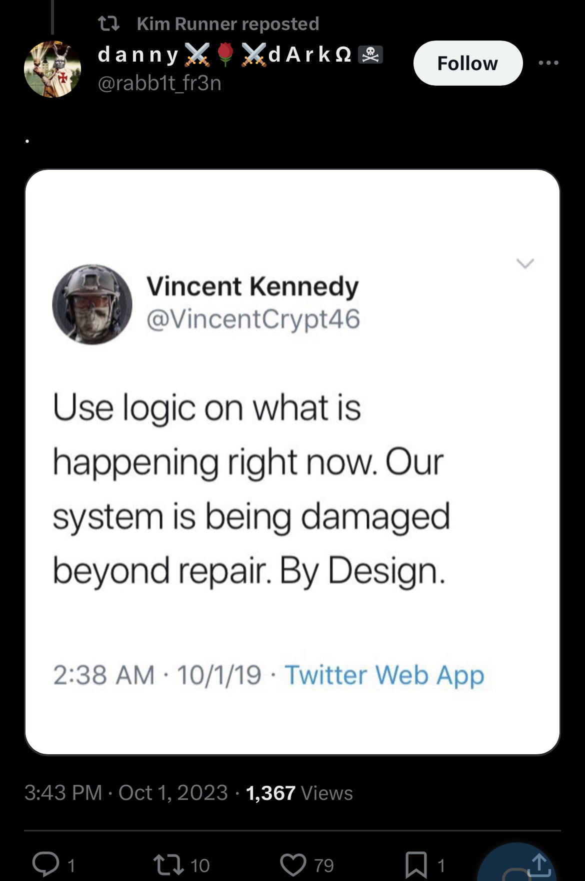Tap the @rabb1t_fr3n handle
The height and width of the screenshot is (881, 585).
(x=159, y=83)
